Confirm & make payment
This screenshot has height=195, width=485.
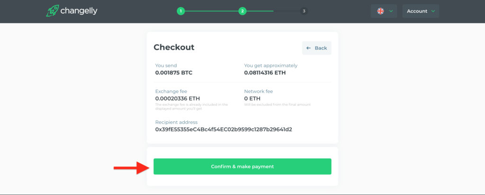tap(242, 166)
